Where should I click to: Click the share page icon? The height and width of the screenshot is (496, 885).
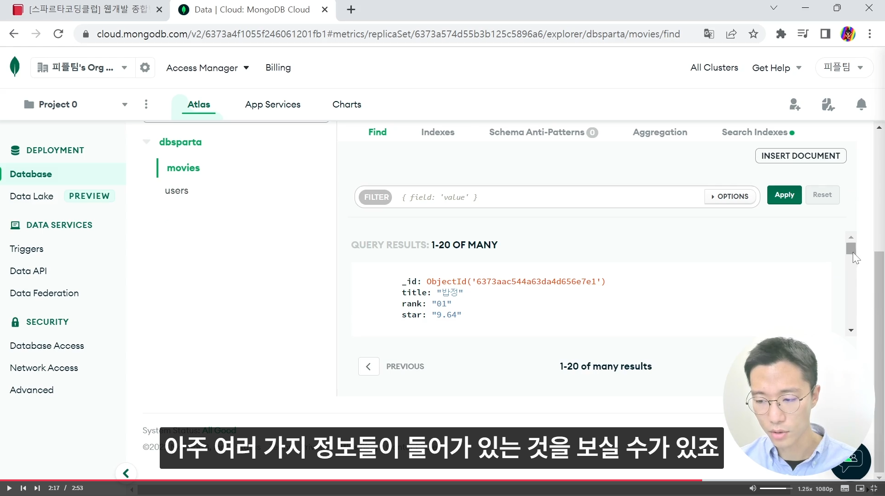731,34
